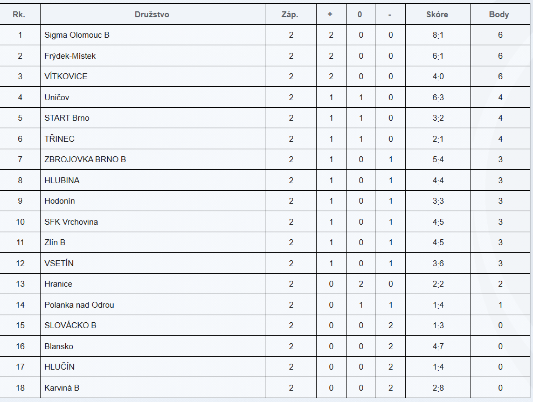This screenshot has height=402, width=533.
Task: Select TŘINEC in the table
Action: click(59, 139)
